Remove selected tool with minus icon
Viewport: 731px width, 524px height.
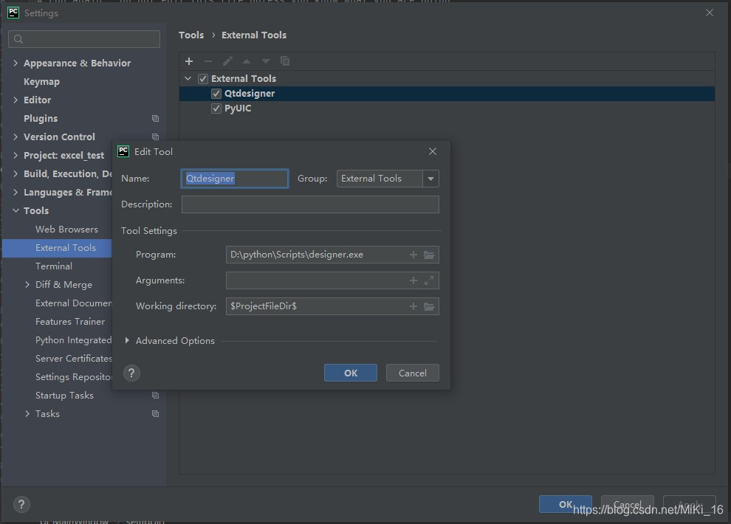pyautogui.click(x=208, y=61)
